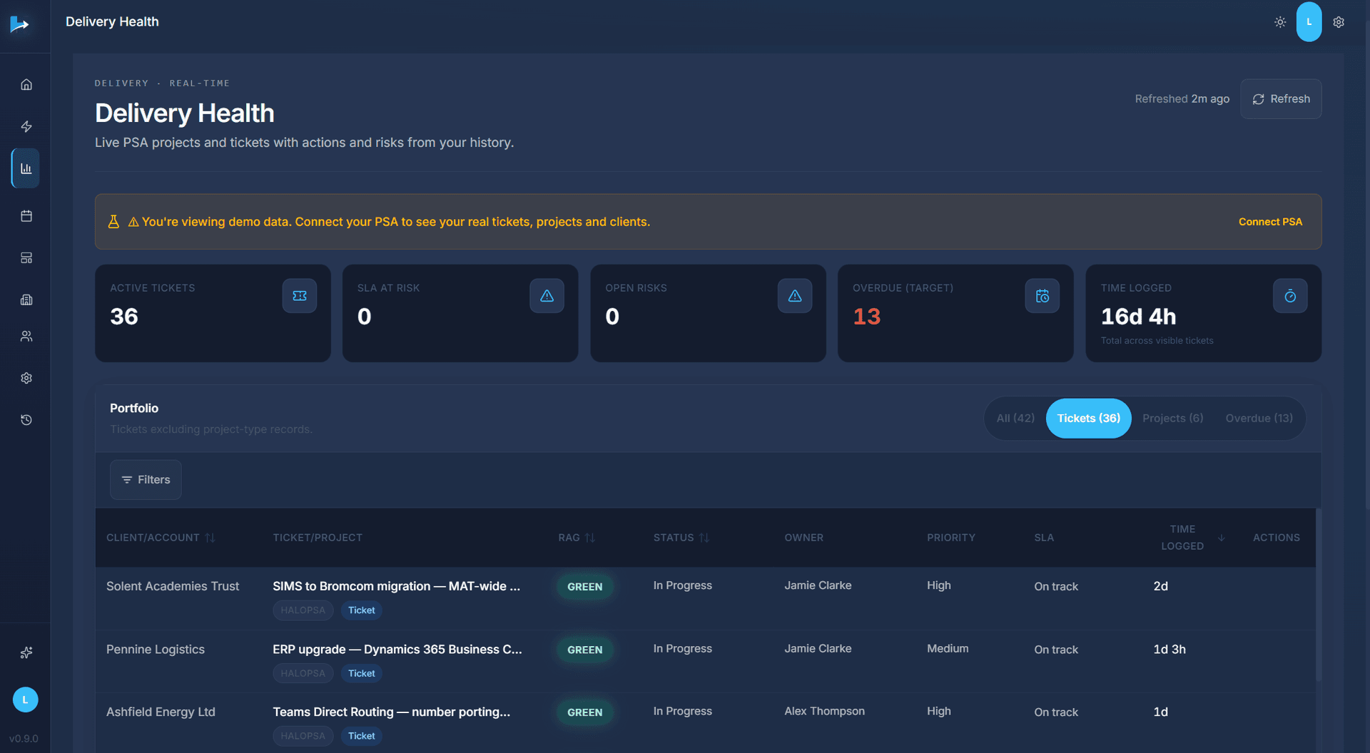Open the top-right user avatar L
This screenshot has width=1370, height=753.
tap(1309, 22)
